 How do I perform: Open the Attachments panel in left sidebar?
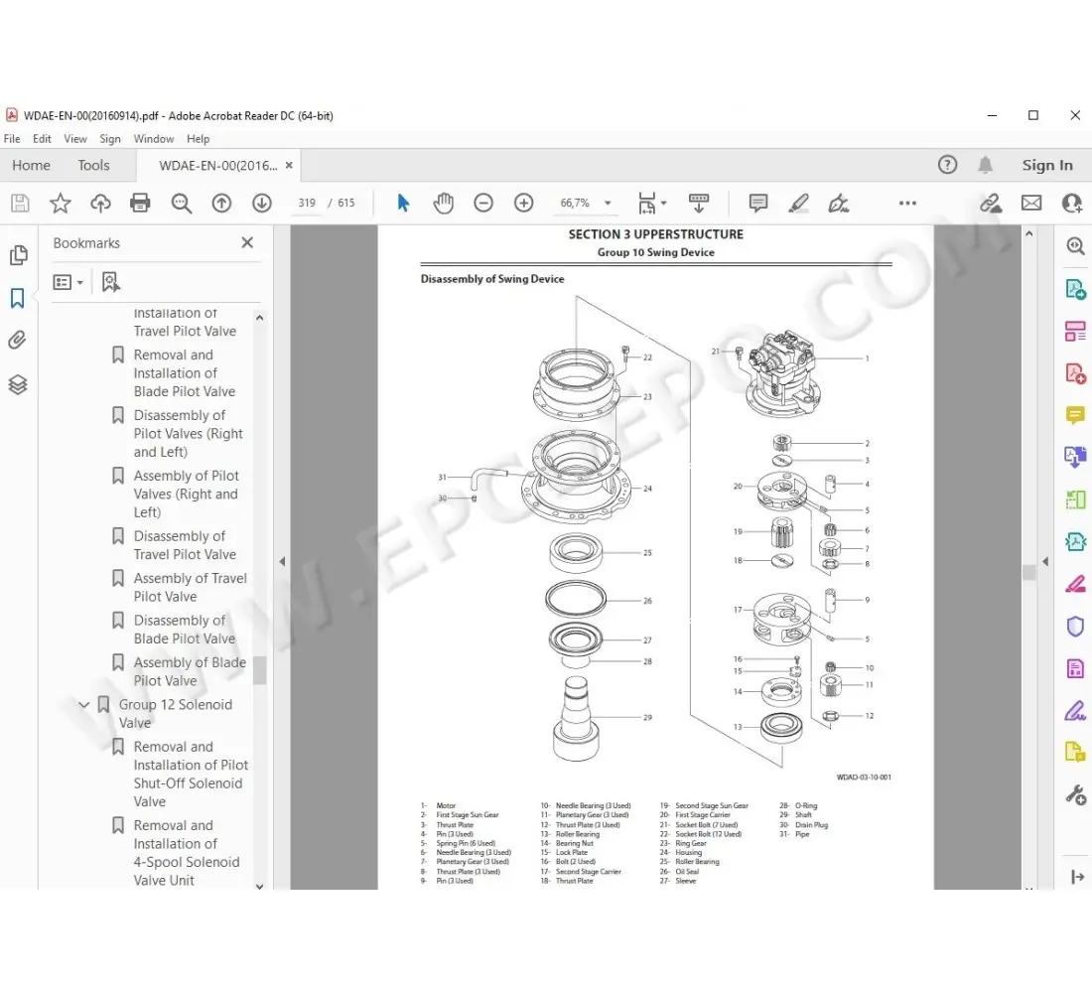pos(18,341)
